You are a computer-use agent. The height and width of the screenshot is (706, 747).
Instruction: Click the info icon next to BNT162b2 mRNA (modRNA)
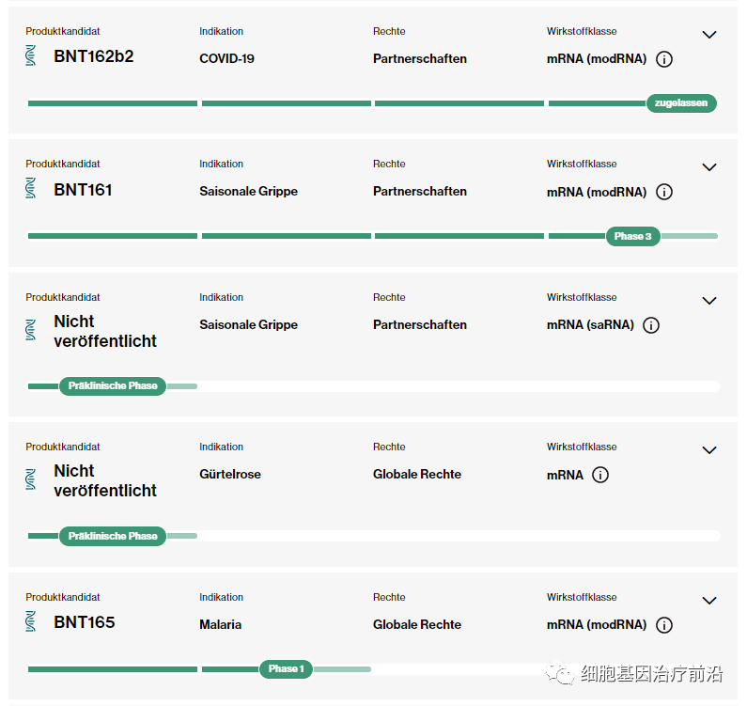pyautogui.click(x=664, y=59)
